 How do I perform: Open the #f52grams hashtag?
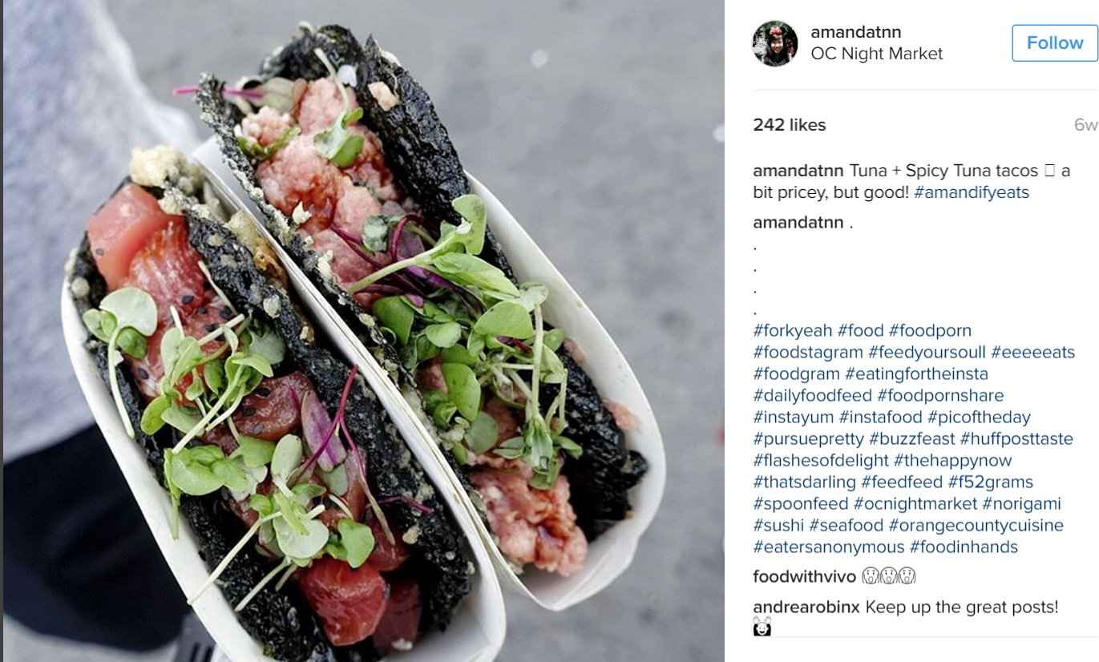point(990,482)
